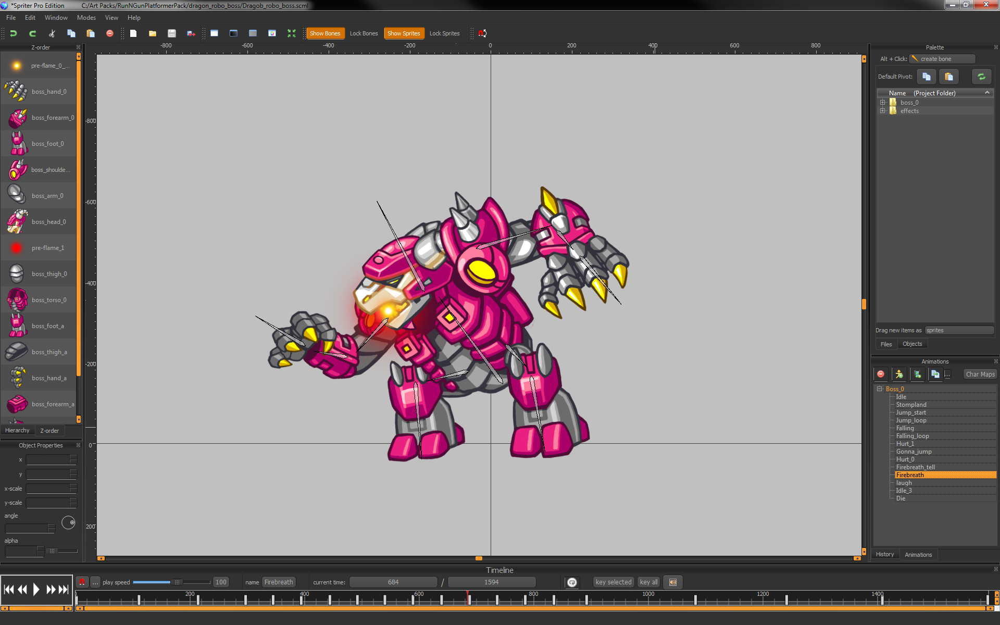The width and height of the screenshot is (1000, 625).
Task: Open the Modes menu
Action: 86,17
